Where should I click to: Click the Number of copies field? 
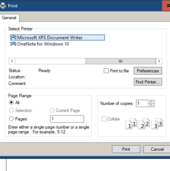click(142, 103)
